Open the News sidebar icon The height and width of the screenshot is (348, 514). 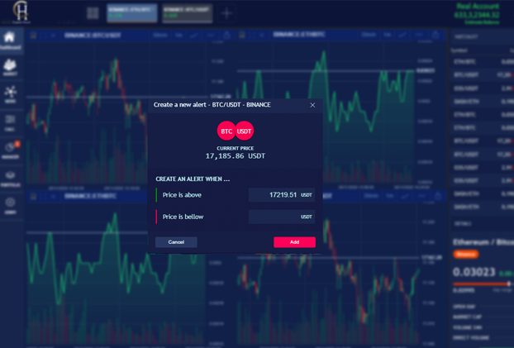pos(10,94)
